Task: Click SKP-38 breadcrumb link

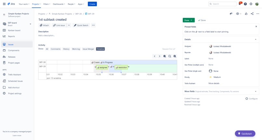Action: [78, 14]
